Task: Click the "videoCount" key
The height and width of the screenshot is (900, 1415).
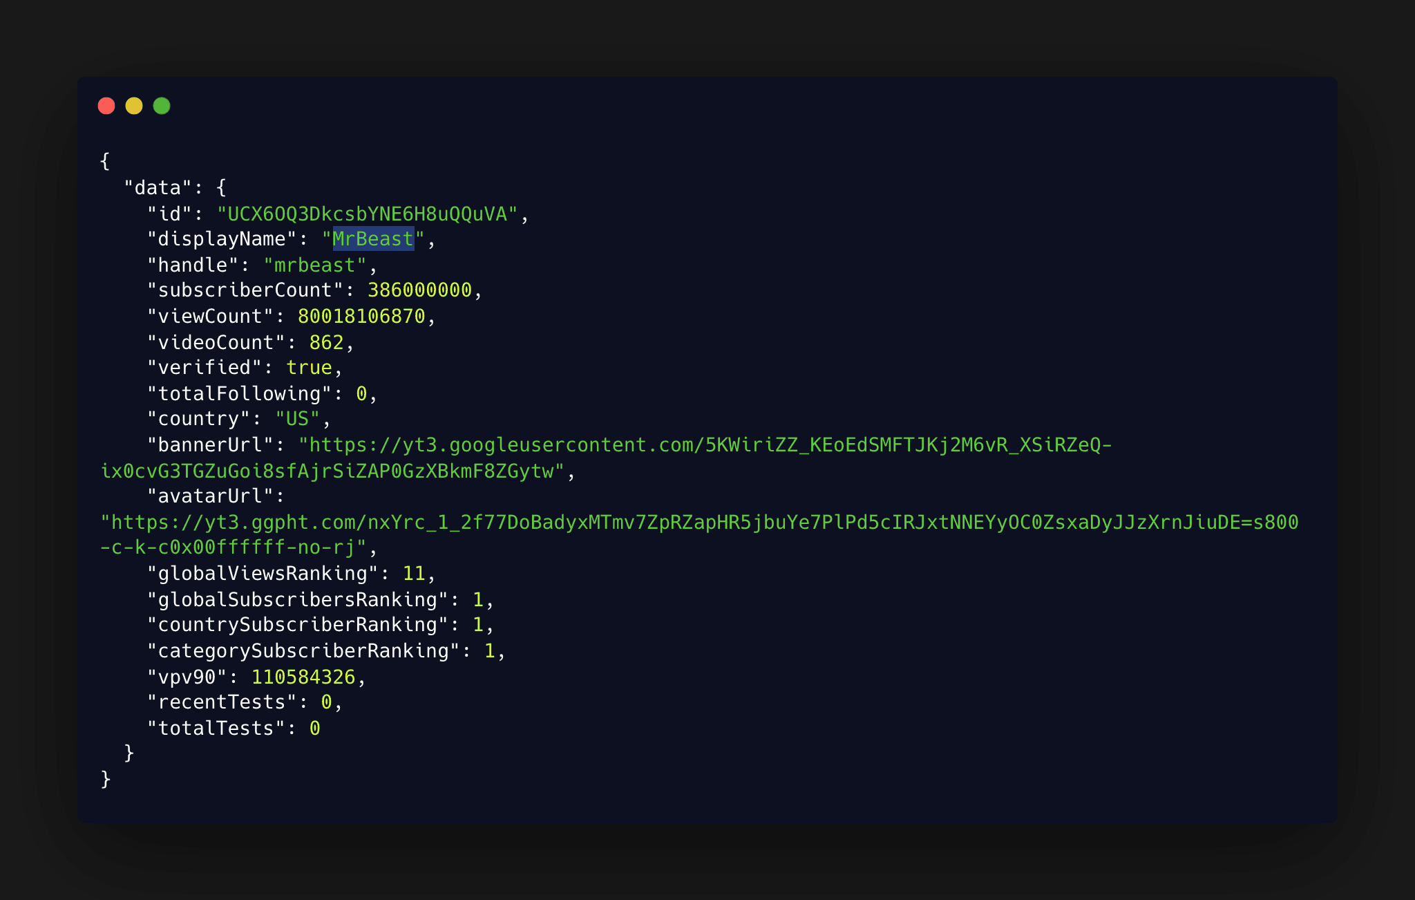Action: coord(216,342)
